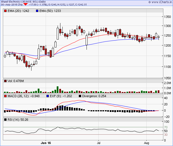Click the blue EXP (9) legend swatch
Screen dimensions: 173x146
[48, 96]
